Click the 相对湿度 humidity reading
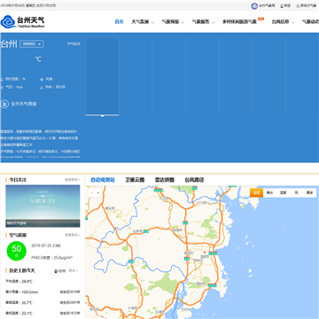The image size is (319, 319). [15, 79]
